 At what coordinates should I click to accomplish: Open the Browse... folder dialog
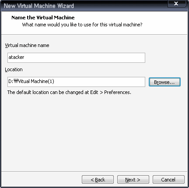pyautogui.click(x=164, y=82)
